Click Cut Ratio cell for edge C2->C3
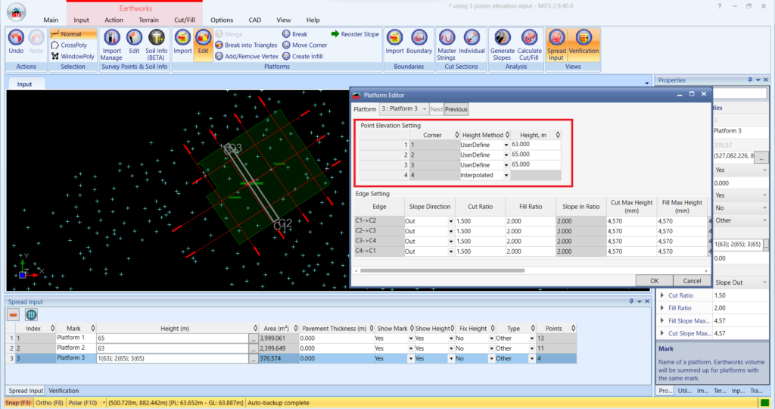The image size is (775, 409). coord(480,231)
